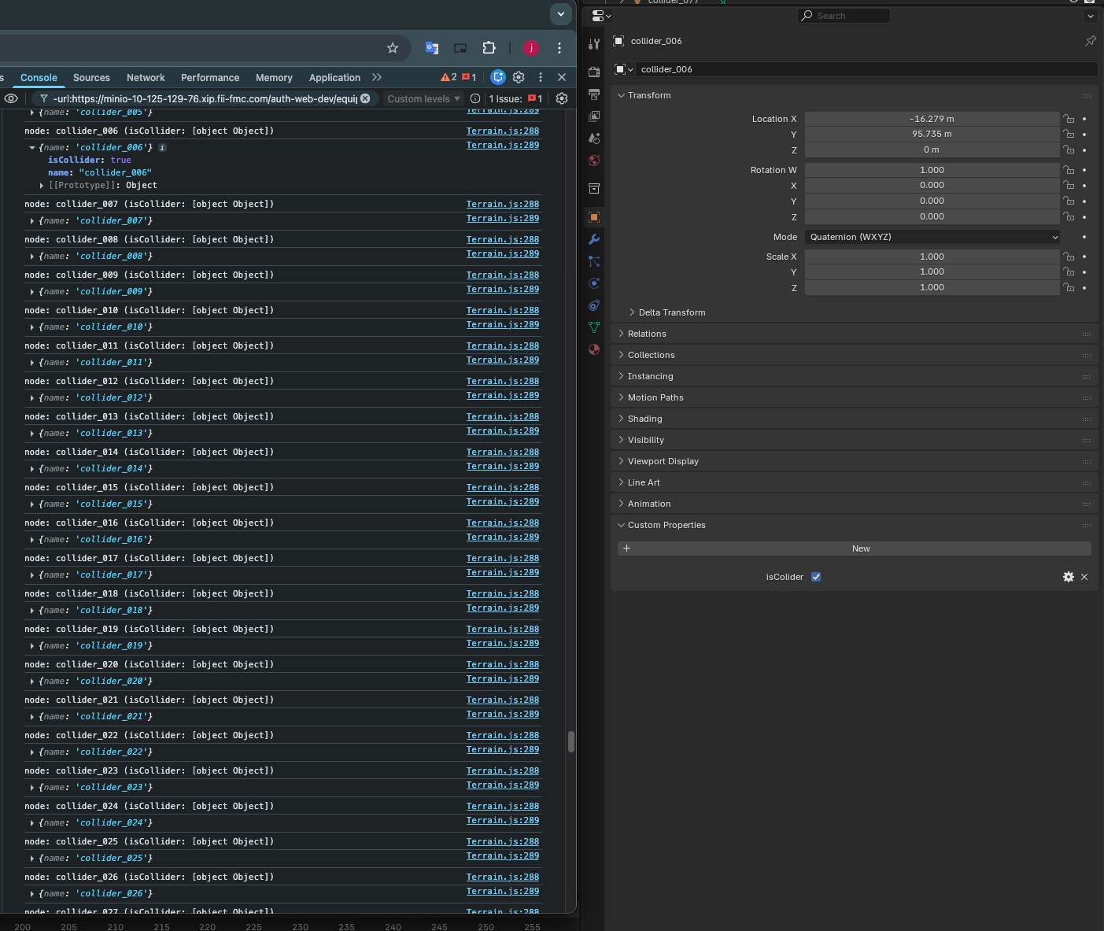
Task: Expand the Relations panel
Action: pos(647,334)
